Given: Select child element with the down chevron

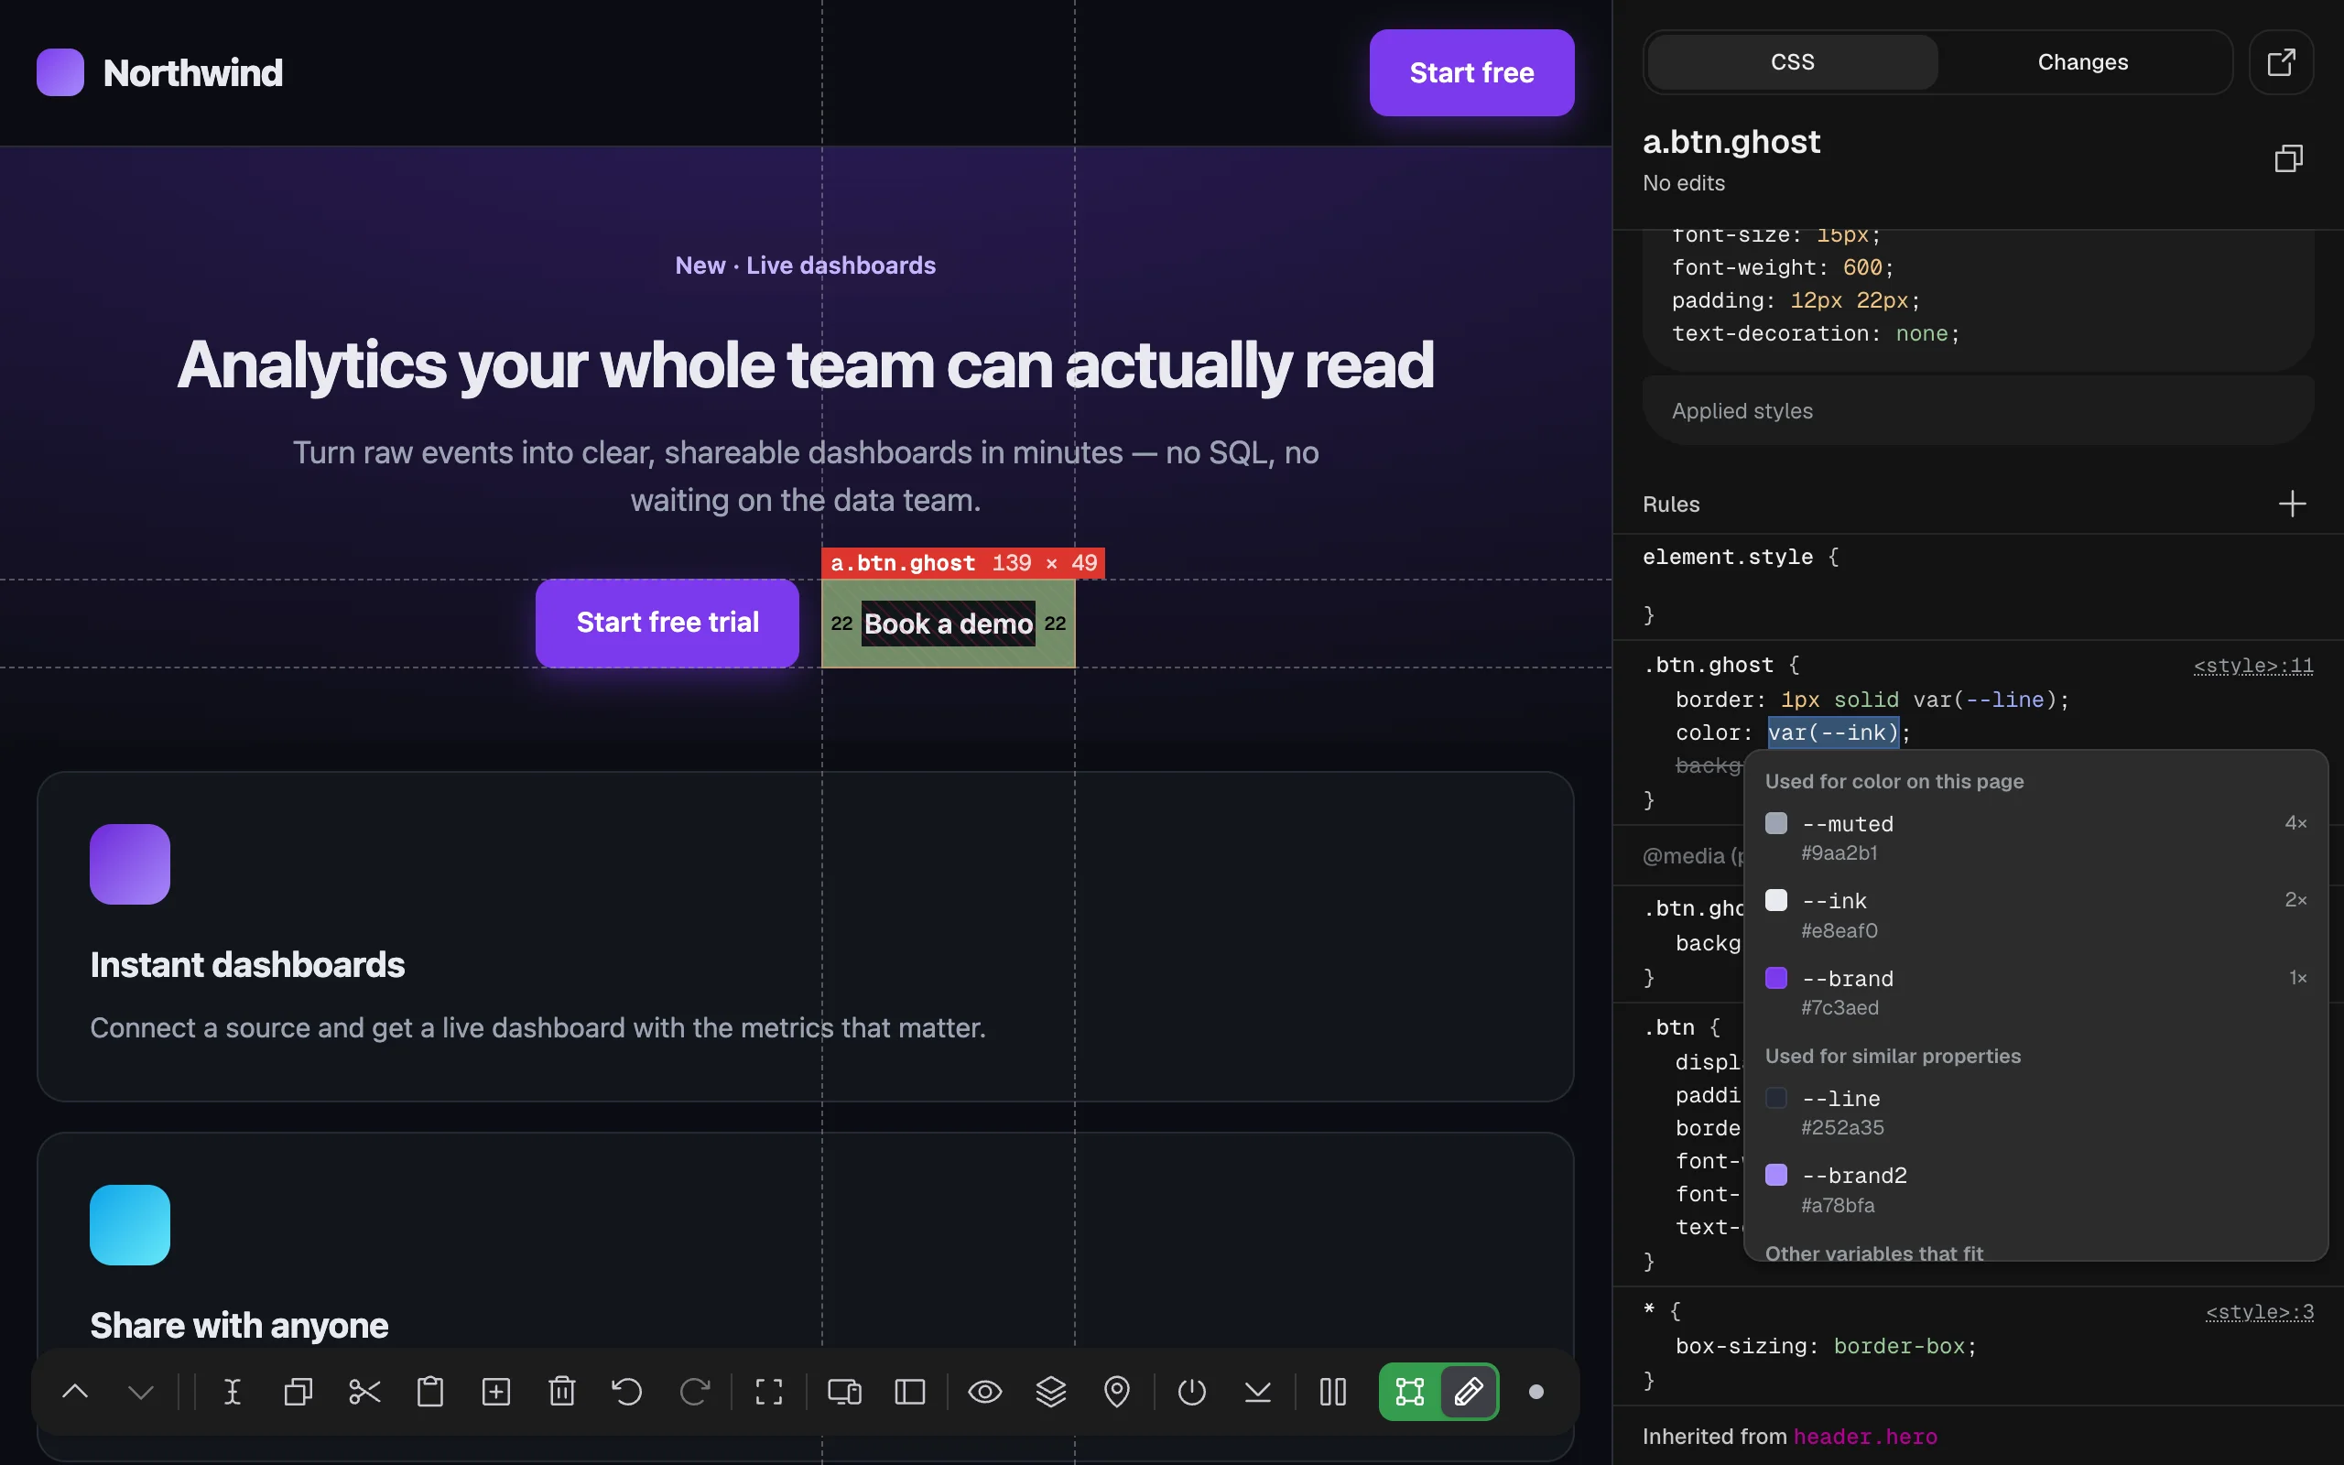Looking at the screenshot, I should click(x=141, y=1393).
